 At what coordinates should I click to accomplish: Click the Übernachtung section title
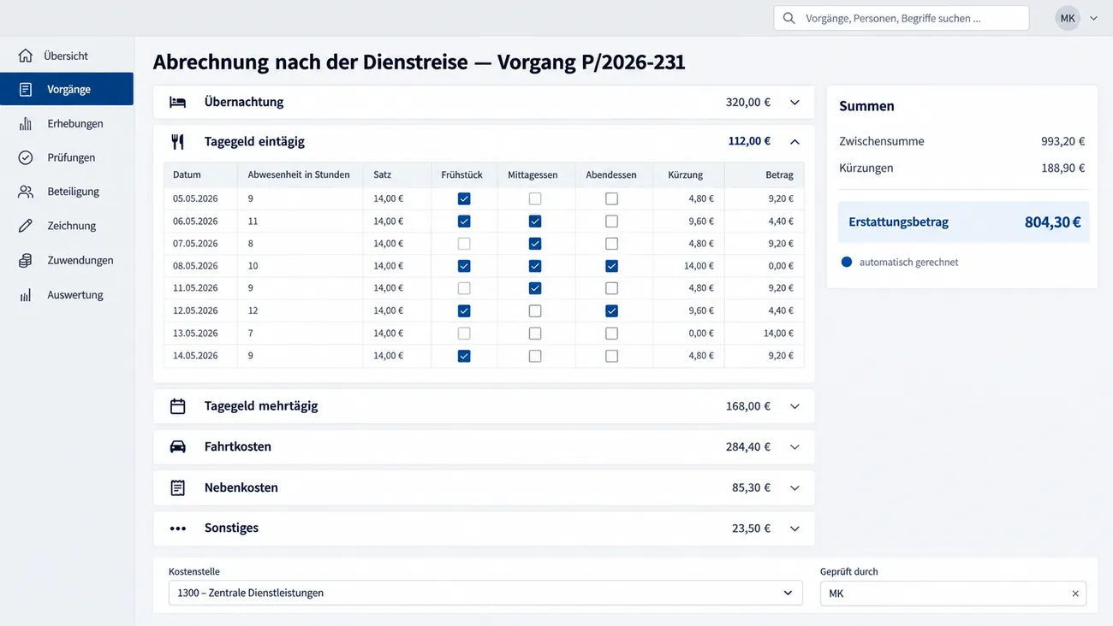coord(244,102)
